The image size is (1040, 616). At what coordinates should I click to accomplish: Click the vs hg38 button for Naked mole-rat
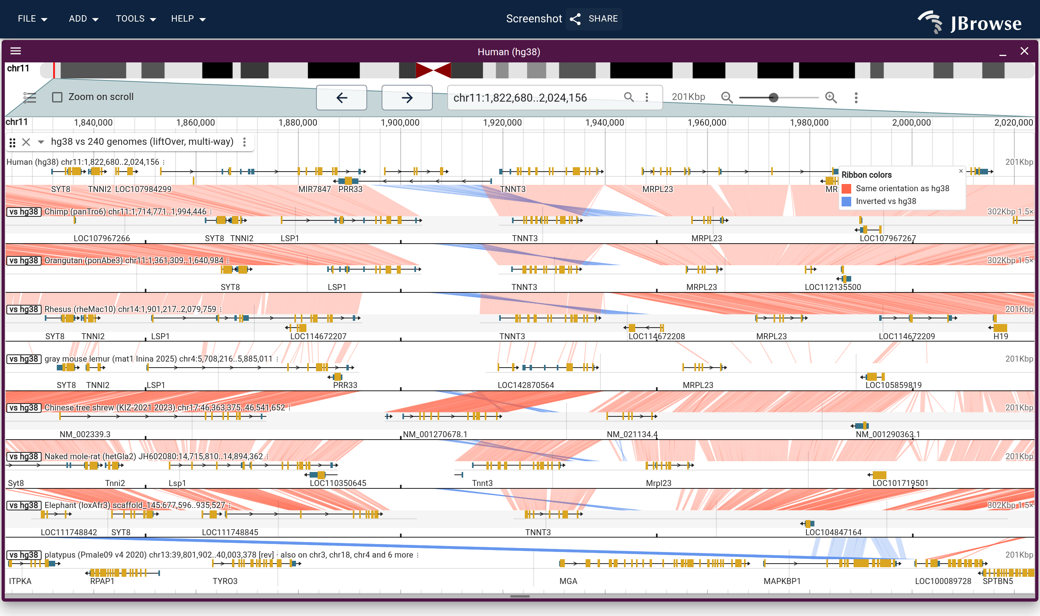(x=24, y=457)
